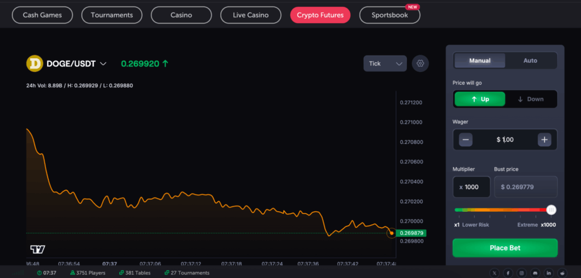Click the DOGE coin logo
The image size is (581, 278).
tap(35, 63)
